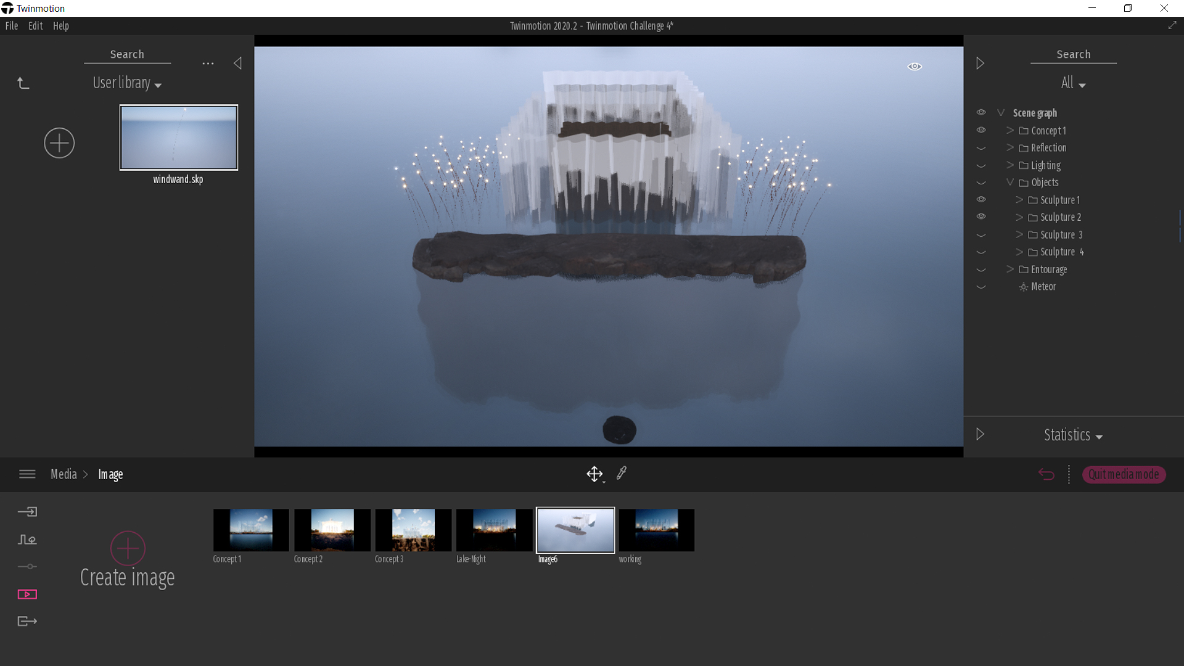Open the Edit menu
The image size is (1184, 666).
35,26
